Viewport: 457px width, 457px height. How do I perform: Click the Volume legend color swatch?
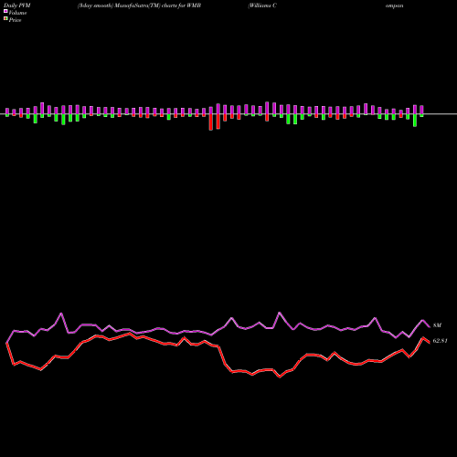click(5, 11)
